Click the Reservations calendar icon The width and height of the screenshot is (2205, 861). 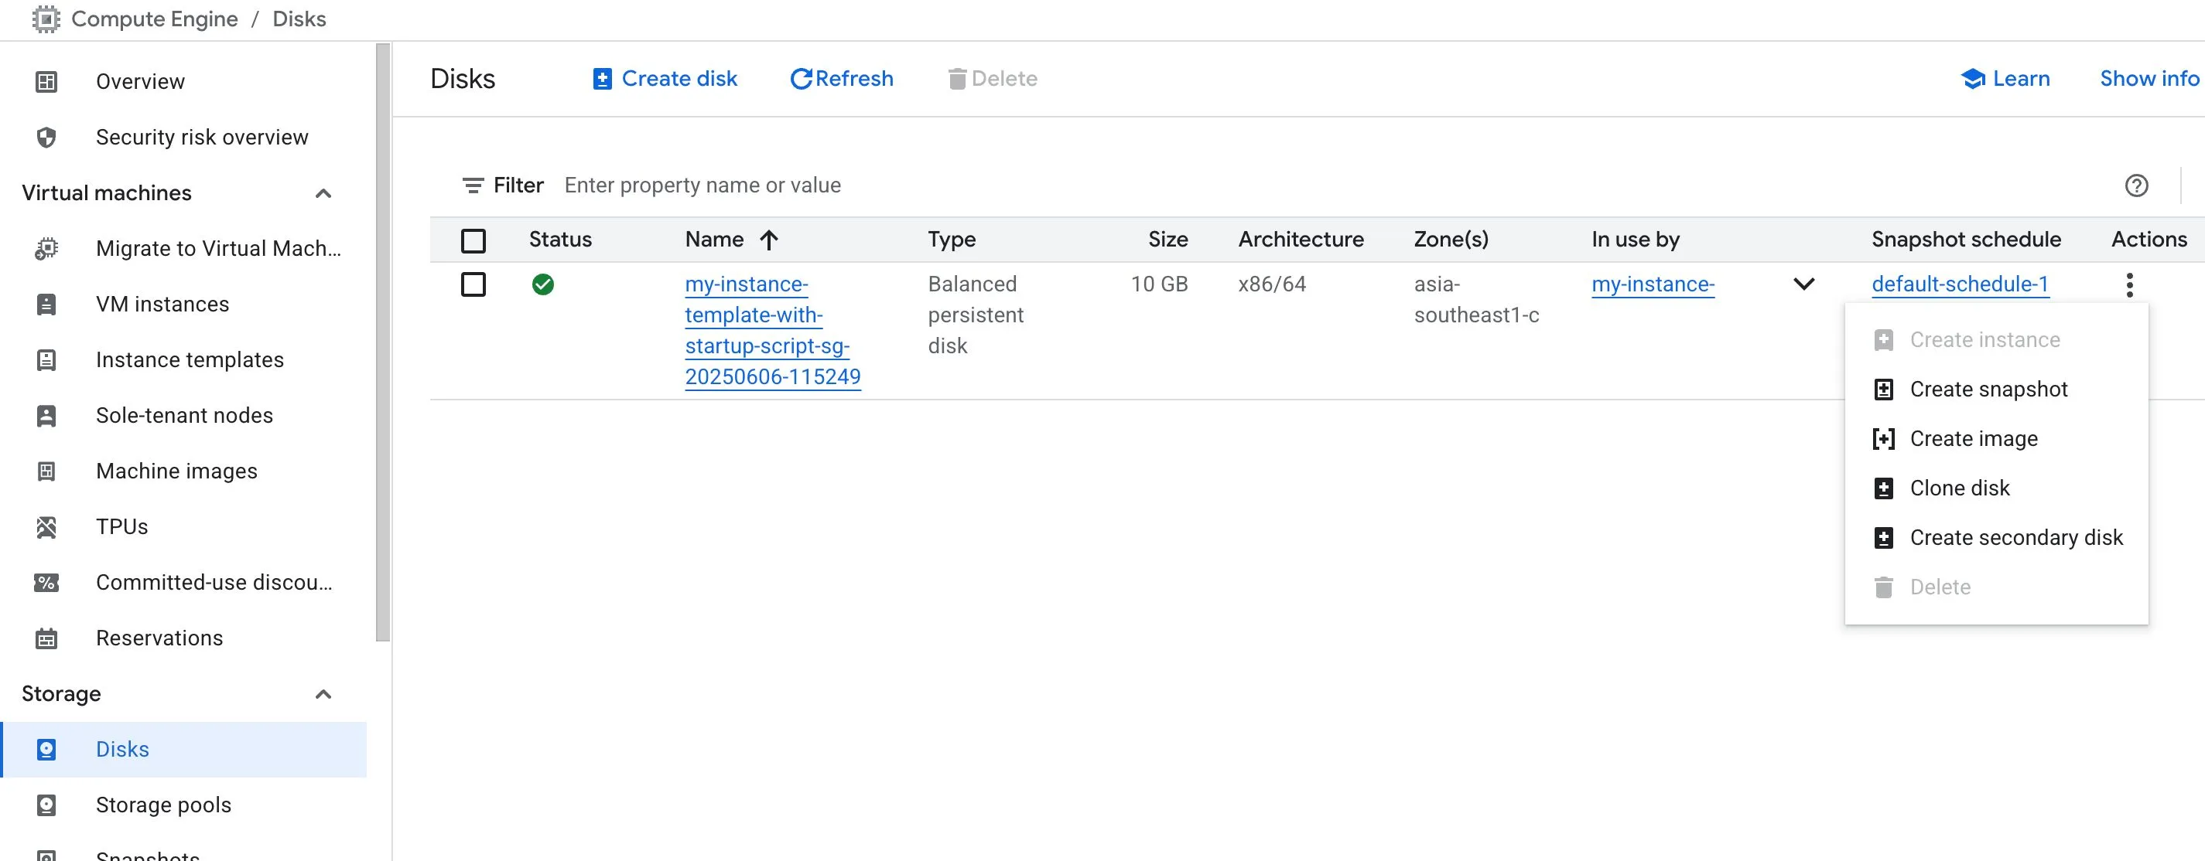(x=46, y=638)
